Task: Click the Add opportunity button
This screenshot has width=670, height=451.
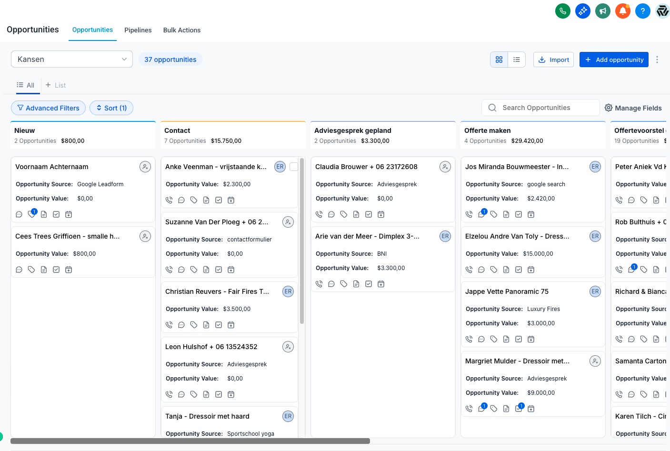Action: [614, 59]
